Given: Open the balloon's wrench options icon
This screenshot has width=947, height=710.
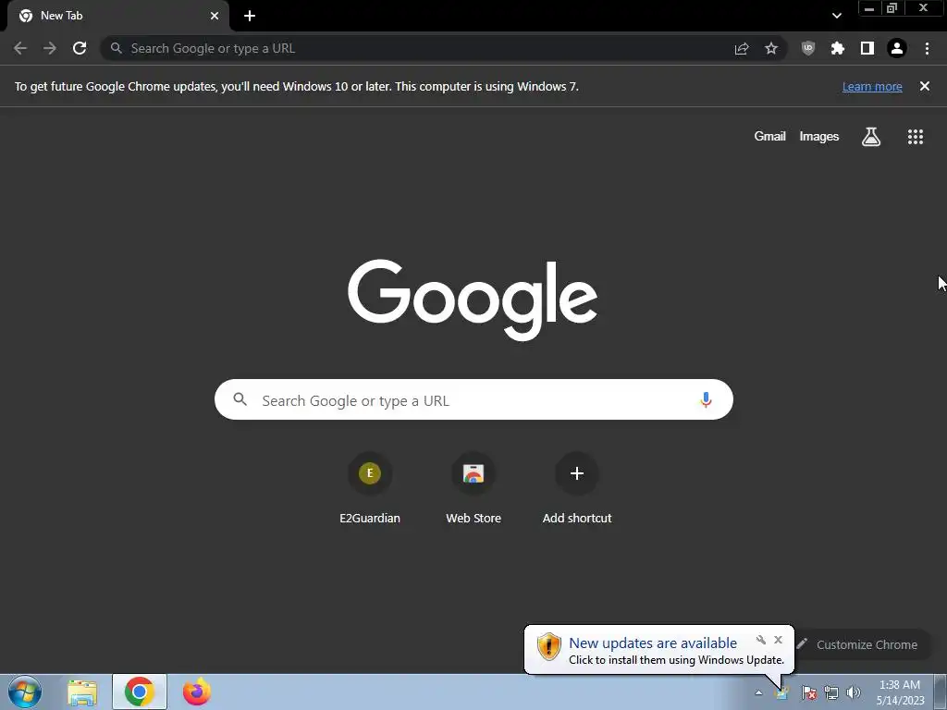Looking at the screenshot, I should (x=761, y=640).
